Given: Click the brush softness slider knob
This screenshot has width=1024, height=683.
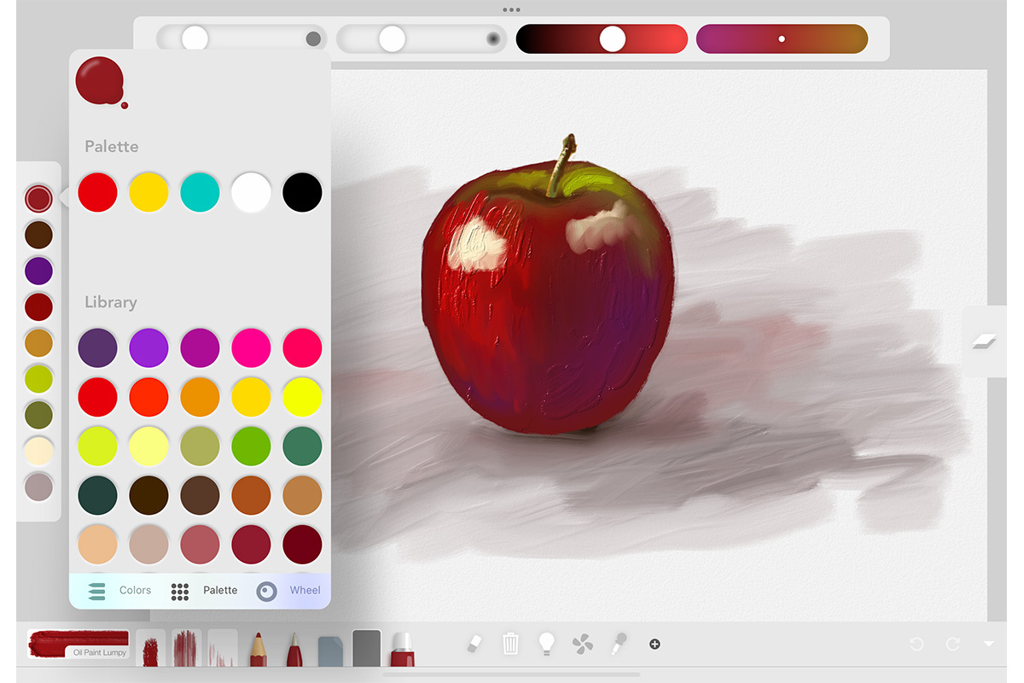Looking at the screenshot, I should pyautogui.click(x=392, y=38).
